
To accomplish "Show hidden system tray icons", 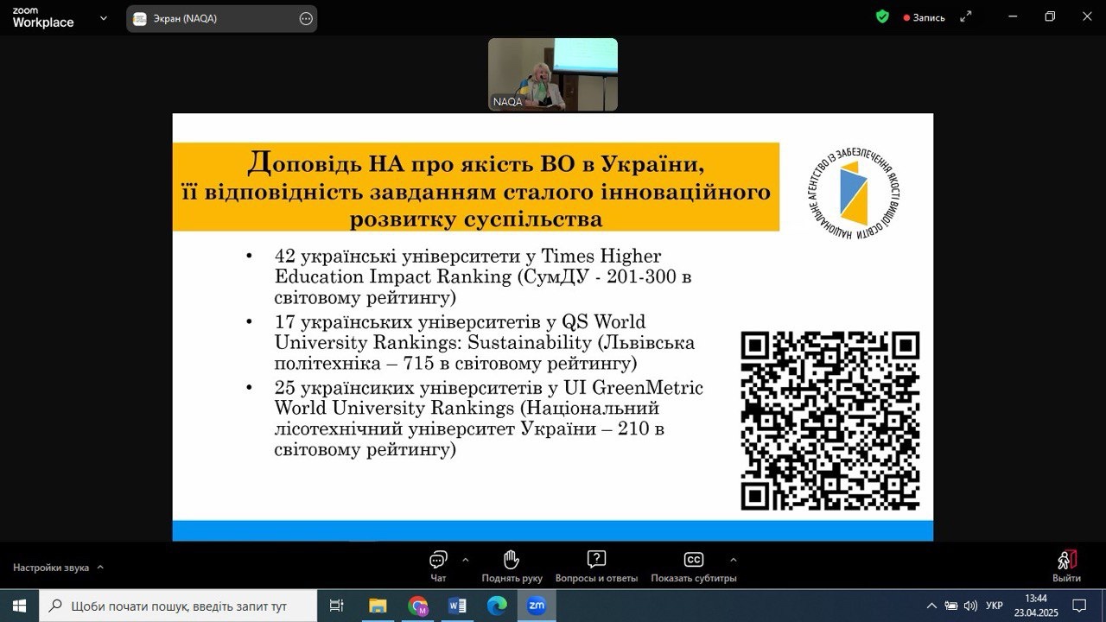I will [x=931, y=606].
